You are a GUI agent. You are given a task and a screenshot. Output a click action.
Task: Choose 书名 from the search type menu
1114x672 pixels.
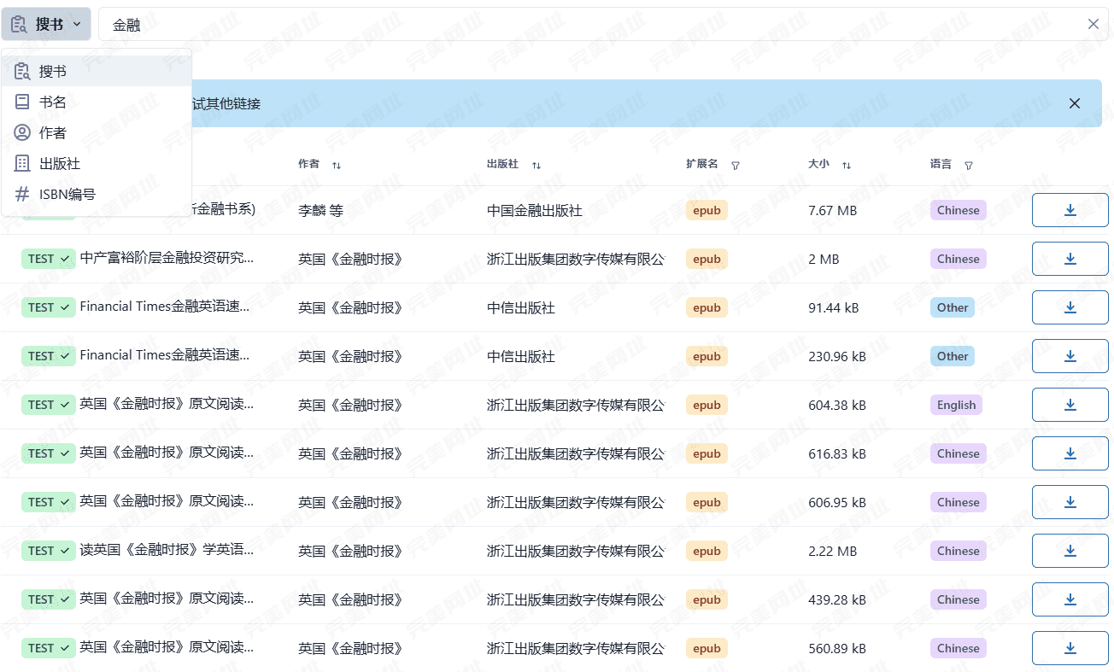(x=97, y=102)
